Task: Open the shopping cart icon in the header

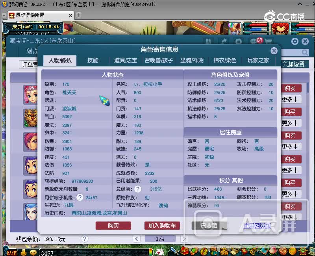Action: pos(269,41)
